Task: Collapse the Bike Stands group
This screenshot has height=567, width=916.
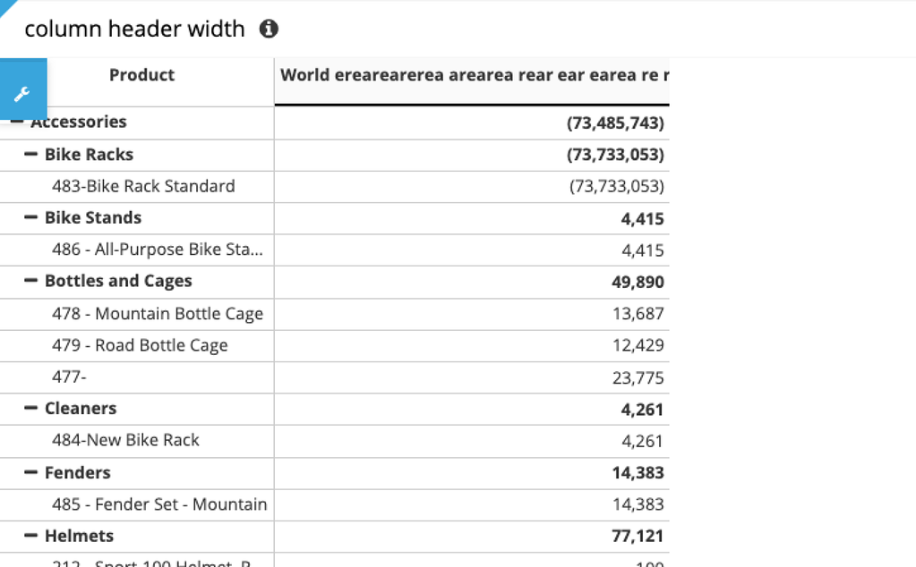Action: coord(32,217)
